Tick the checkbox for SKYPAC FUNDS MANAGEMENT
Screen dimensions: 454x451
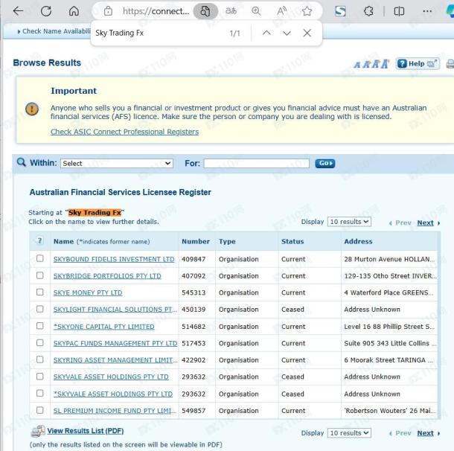pos(40,343)
